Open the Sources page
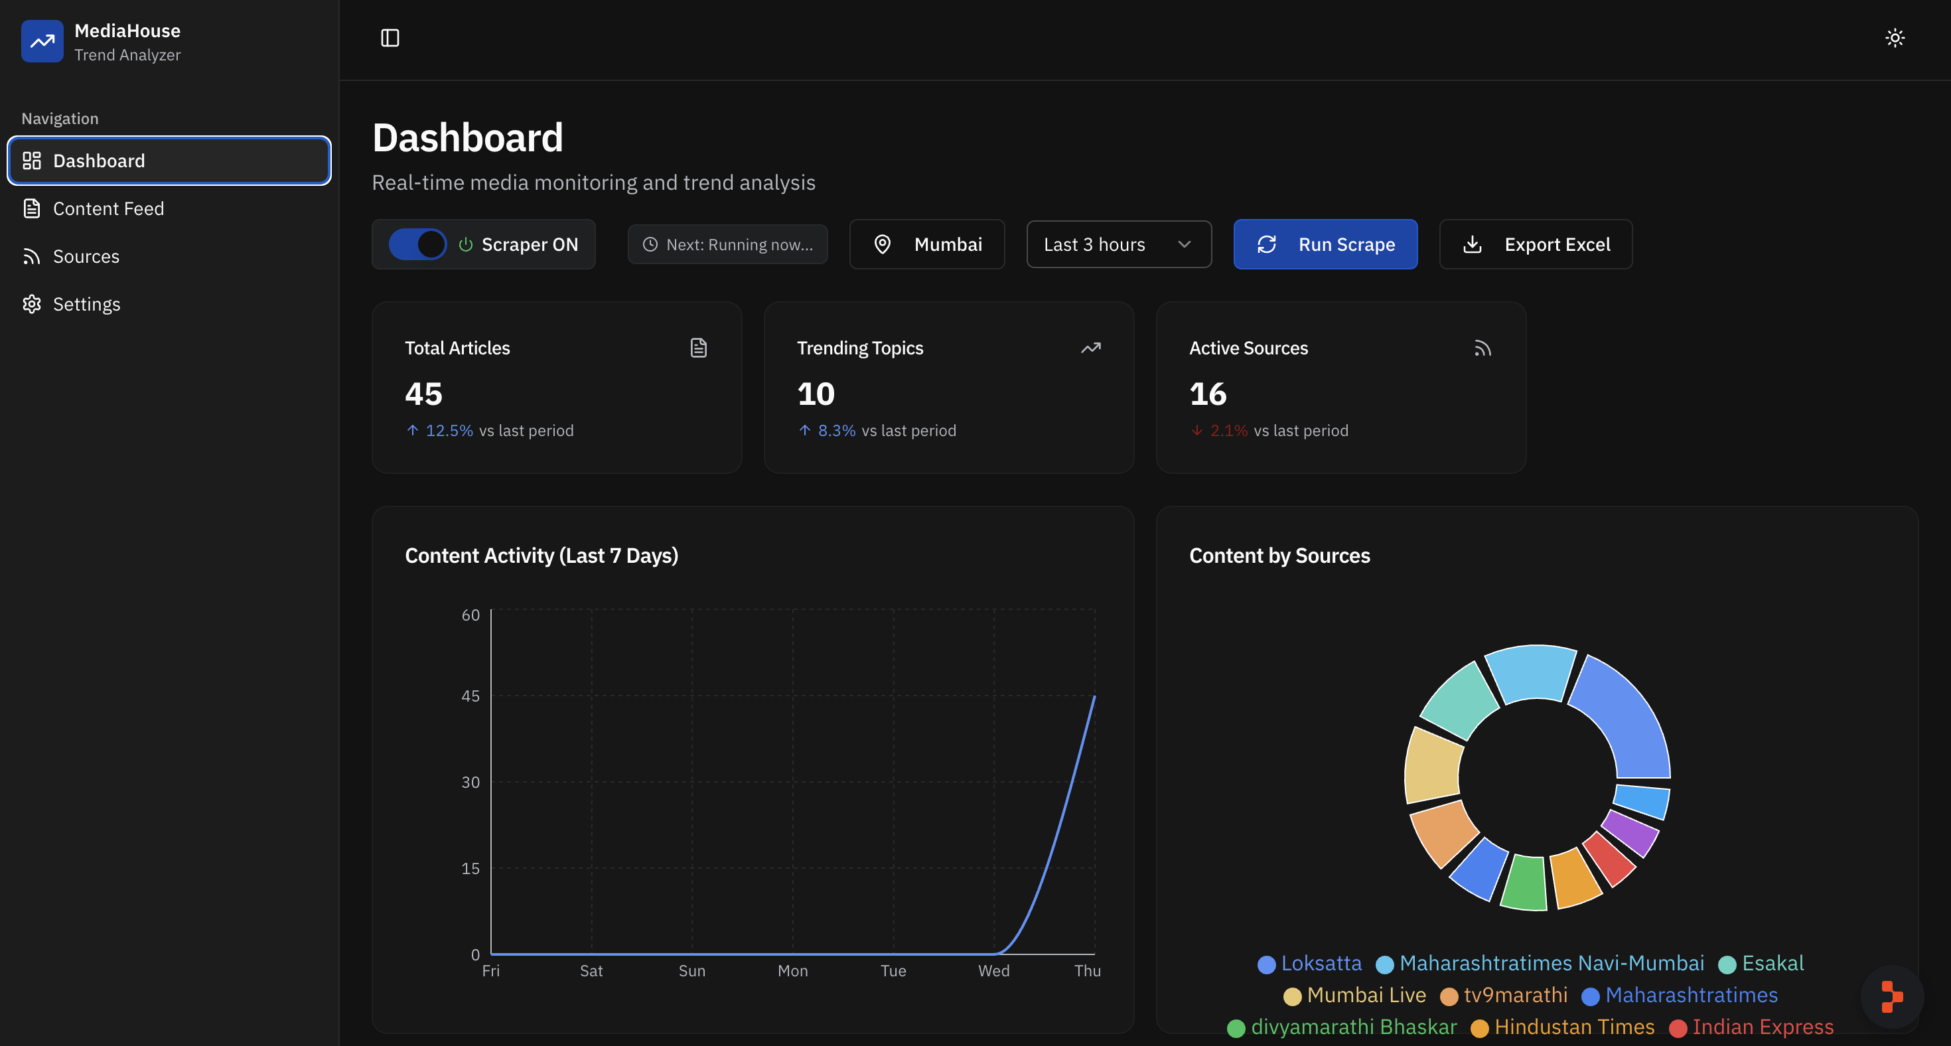Screen dimensions: 1951x1046 169,256
